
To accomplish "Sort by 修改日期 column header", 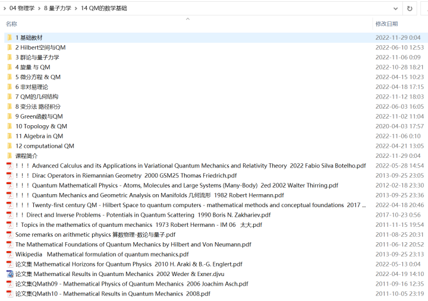I will (386, 24).
